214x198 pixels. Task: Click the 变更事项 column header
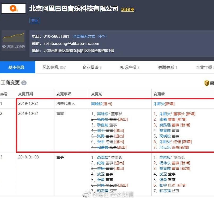coord(64,94)
